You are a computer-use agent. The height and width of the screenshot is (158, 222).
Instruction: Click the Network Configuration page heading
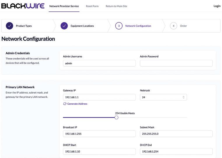tap(28, 39)
